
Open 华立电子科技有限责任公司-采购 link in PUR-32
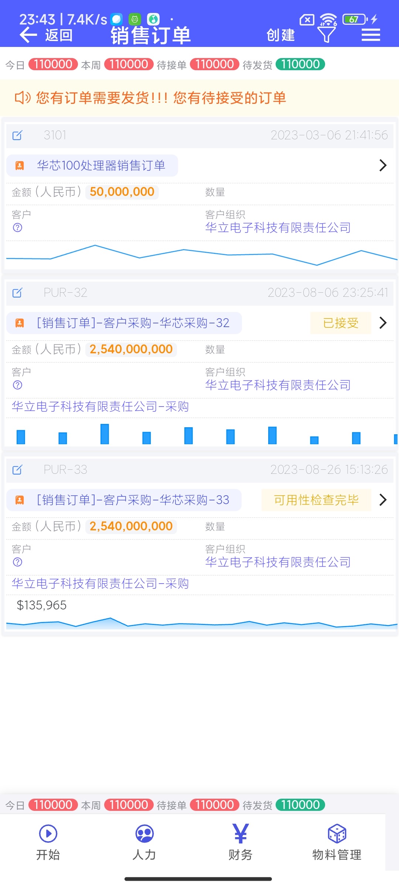pos(100,407)
